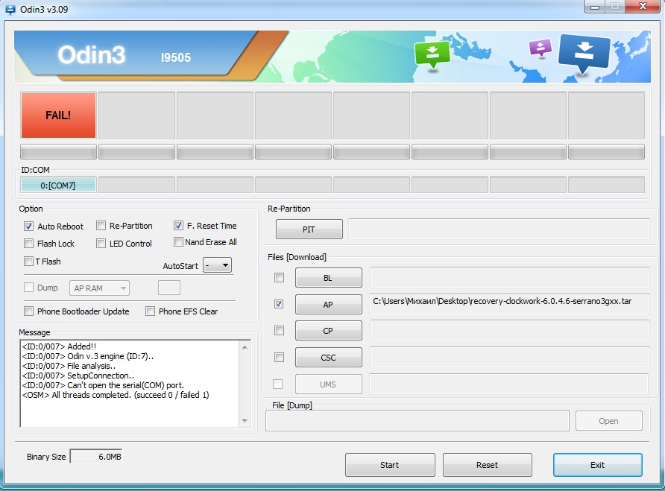Click the Reset button
The height and width of the screenshot is (491, 665).
pyautogui.click(x=487, y=465)
